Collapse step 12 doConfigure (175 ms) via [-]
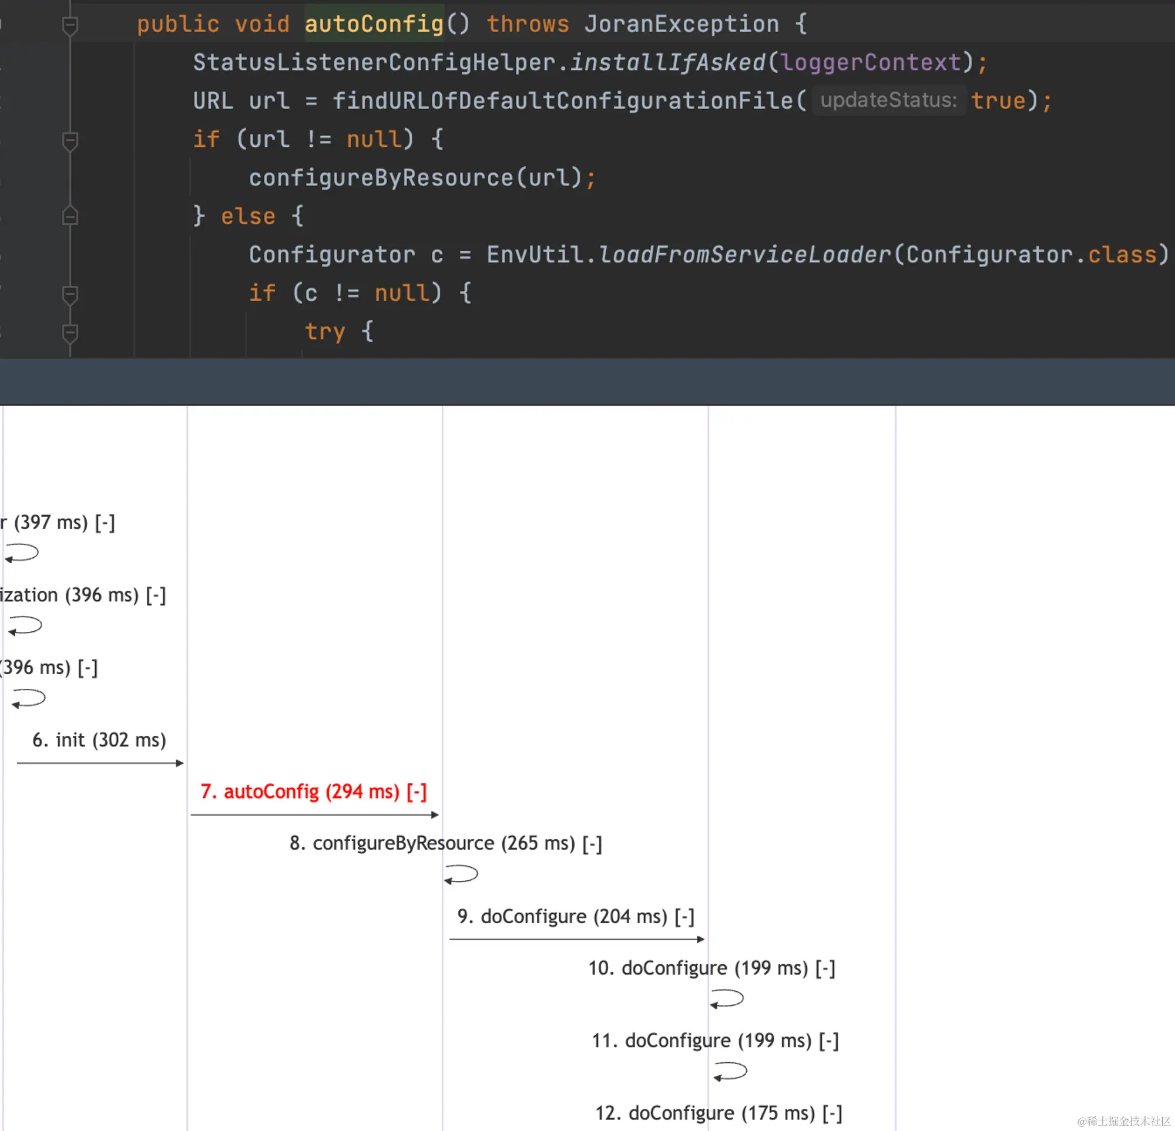Image resolution: width=1175 pixels, height=1131 pixels. click(x=832, y=1113)
